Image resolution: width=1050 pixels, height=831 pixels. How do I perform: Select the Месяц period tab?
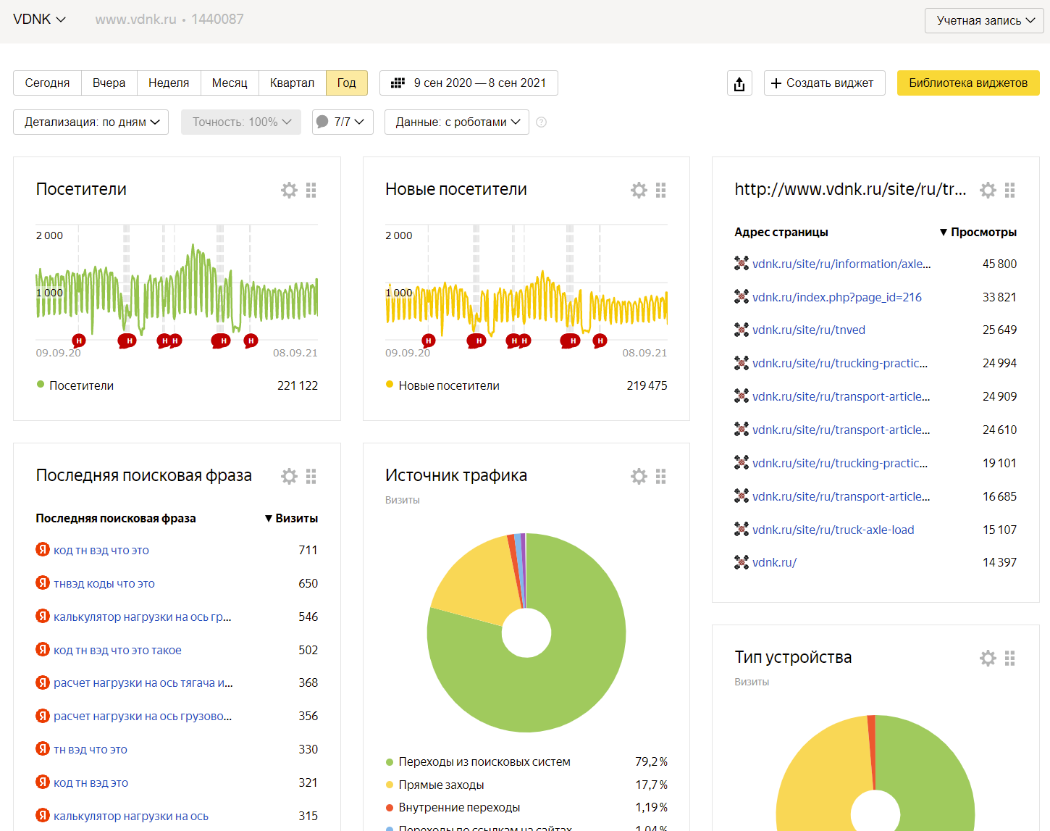pyautogui.click(x=230, y=83)
